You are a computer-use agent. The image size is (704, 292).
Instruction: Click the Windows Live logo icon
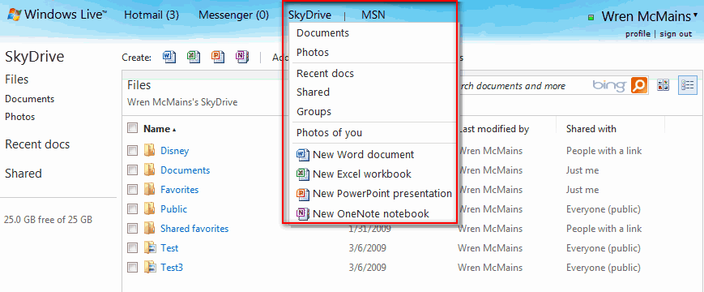click(14, 15)
